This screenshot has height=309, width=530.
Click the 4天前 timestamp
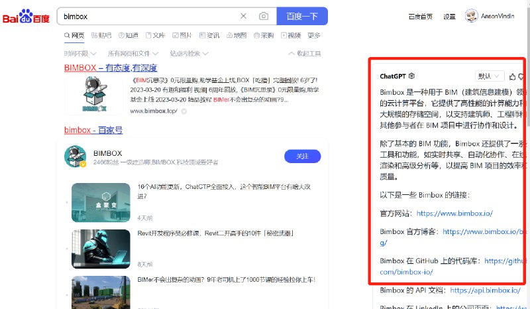coord(144,218)
